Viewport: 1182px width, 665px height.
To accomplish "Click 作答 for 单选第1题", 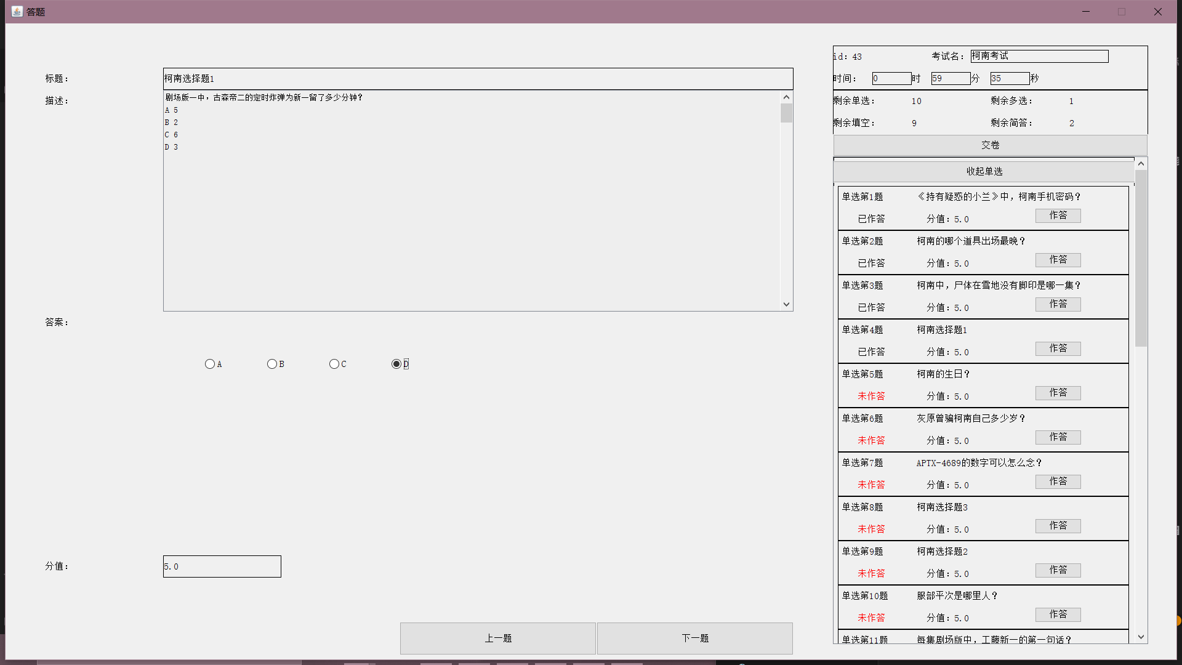I will click(1058, 216).
